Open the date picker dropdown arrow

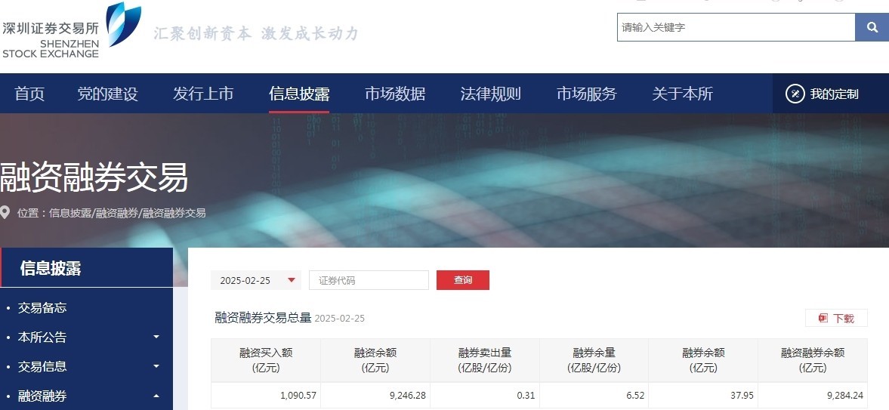point(292,280)
